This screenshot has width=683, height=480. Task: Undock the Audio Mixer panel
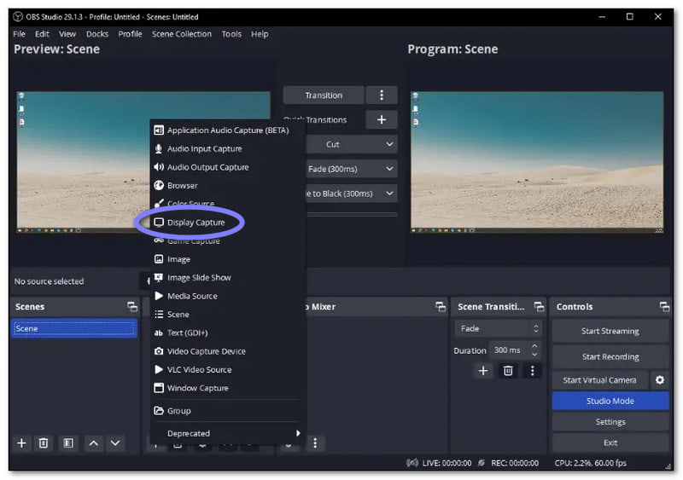(441, 307)
